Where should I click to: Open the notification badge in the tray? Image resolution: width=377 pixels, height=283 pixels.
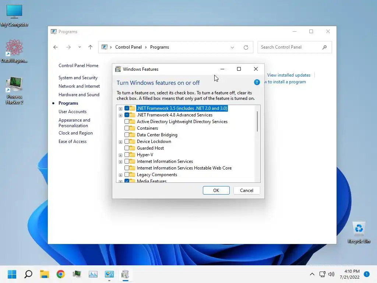pyautogui.click(x=367, y=274)
